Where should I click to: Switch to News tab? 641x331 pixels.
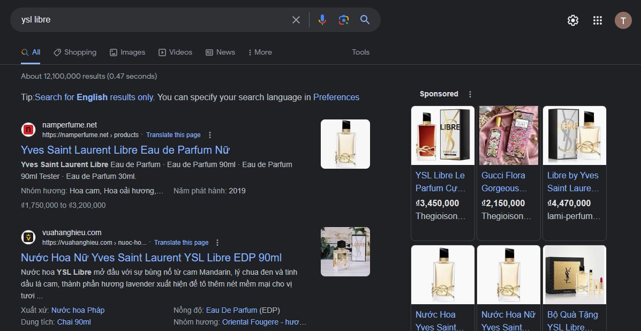pos(220,52)
